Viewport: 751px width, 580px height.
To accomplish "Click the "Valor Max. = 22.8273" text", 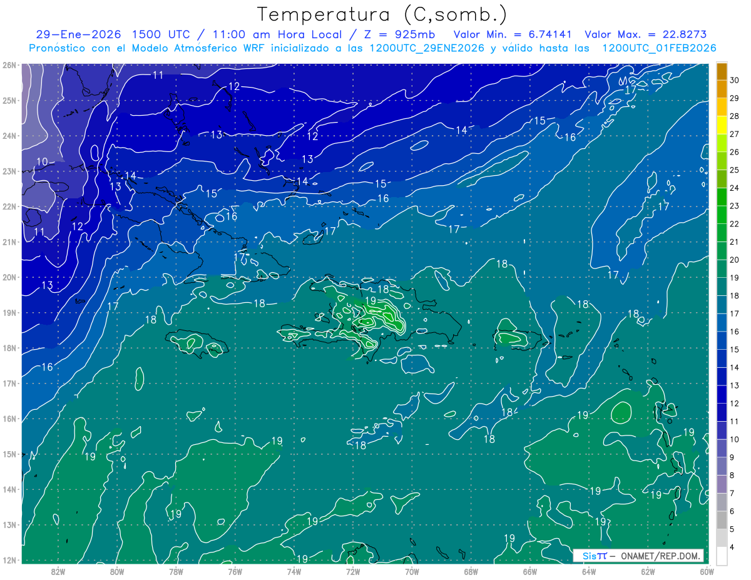I will coord(645,34).
